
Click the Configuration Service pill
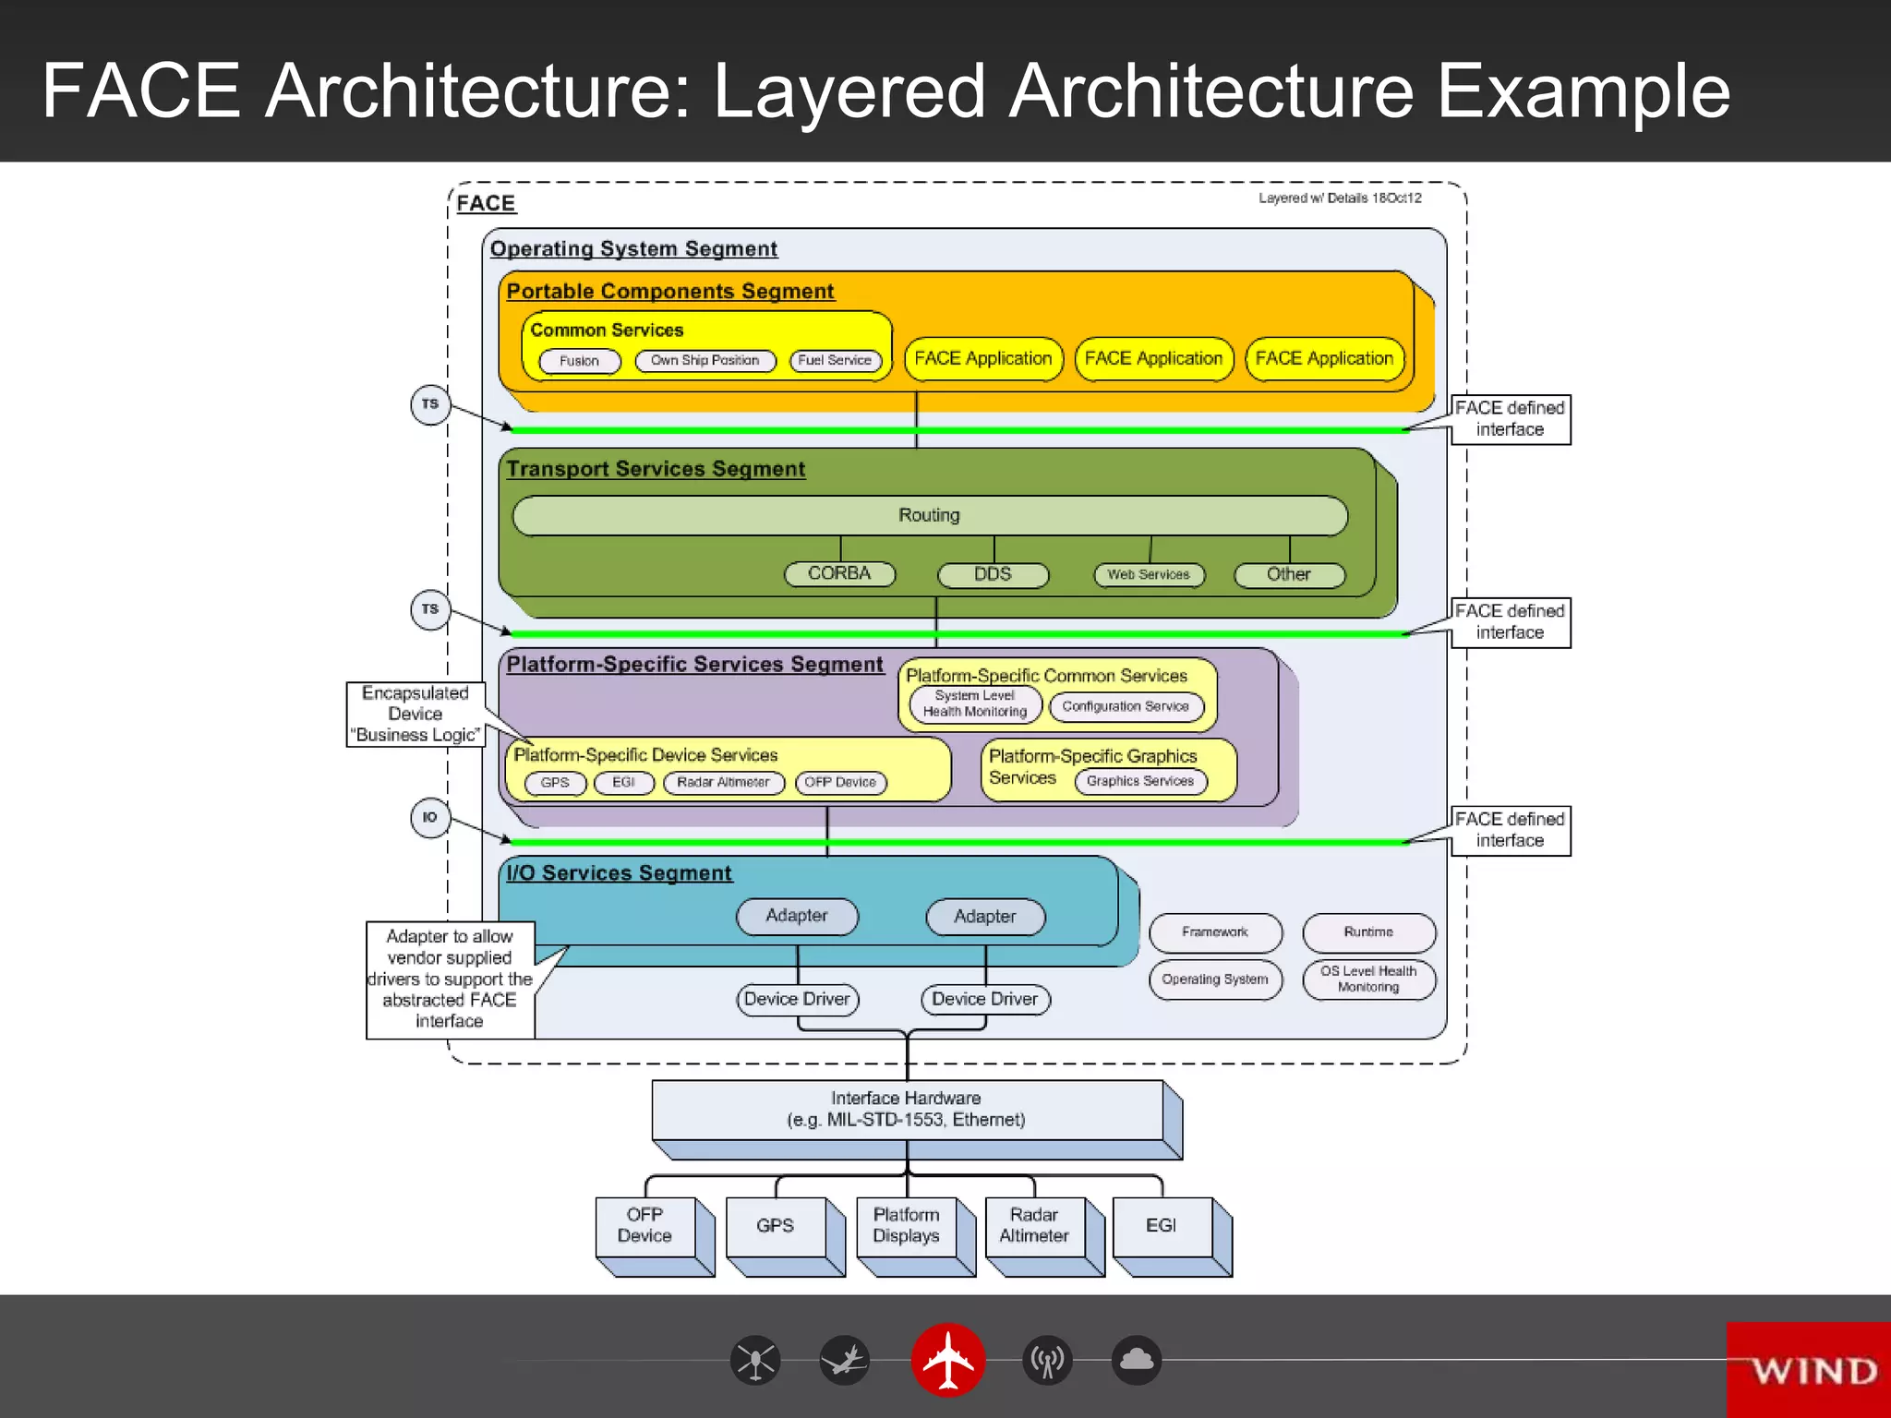(1125, 706)
